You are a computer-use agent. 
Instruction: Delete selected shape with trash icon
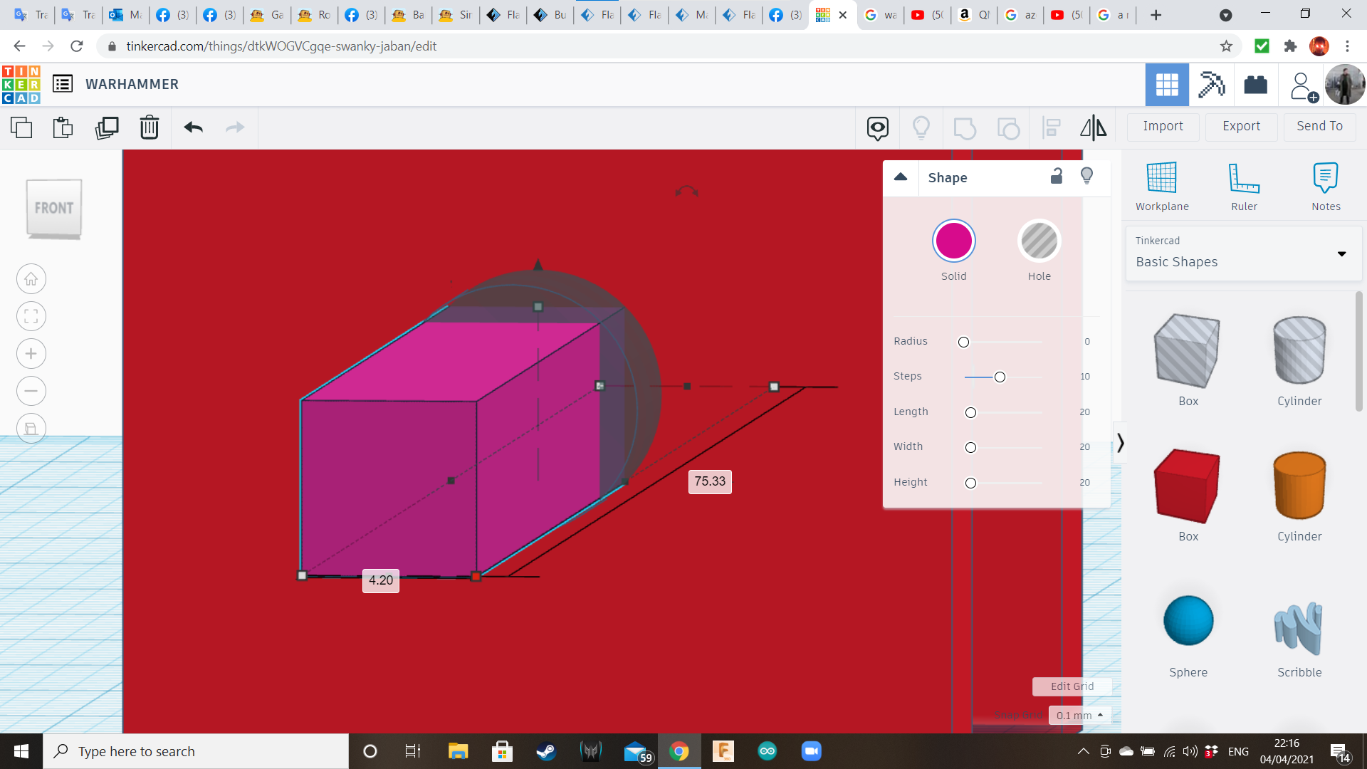coord(150,127)
